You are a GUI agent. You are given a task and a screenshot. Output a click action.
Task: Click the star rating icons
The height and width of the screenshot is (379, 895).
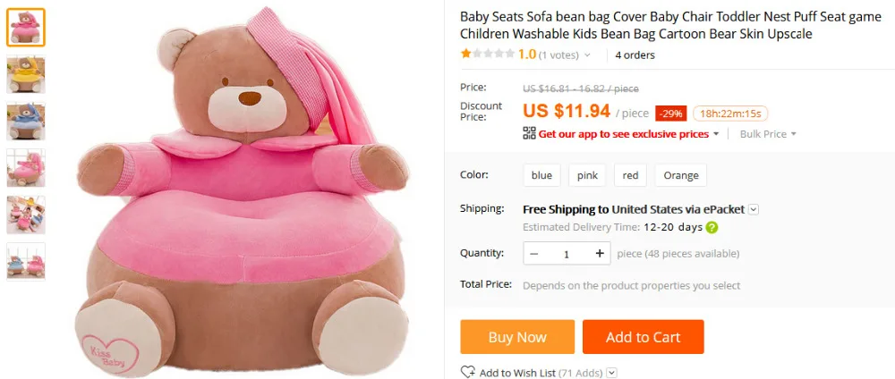click(x=487, y=55)
